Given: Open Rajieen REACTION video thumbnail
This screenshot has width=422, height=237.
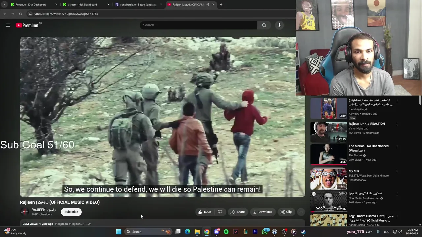Looking at the screenshot, I should [328, 132].
